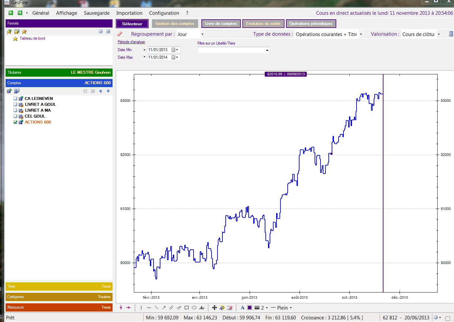Viewport: 454px width, 322px height.
Task: Remove favorite using the star-minus icon
Action: click(x=24, y=31)
